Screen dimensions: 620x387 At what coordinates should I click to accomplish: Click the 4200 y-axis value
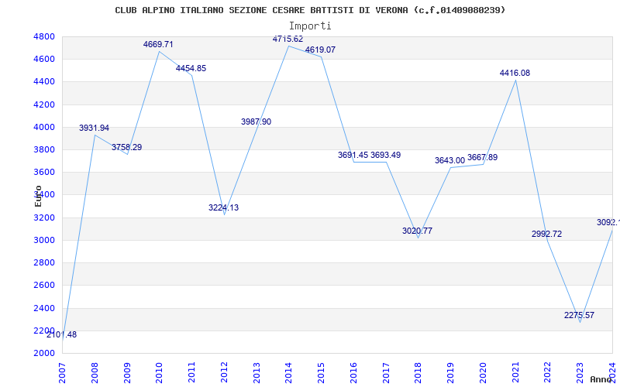[44, 104]
